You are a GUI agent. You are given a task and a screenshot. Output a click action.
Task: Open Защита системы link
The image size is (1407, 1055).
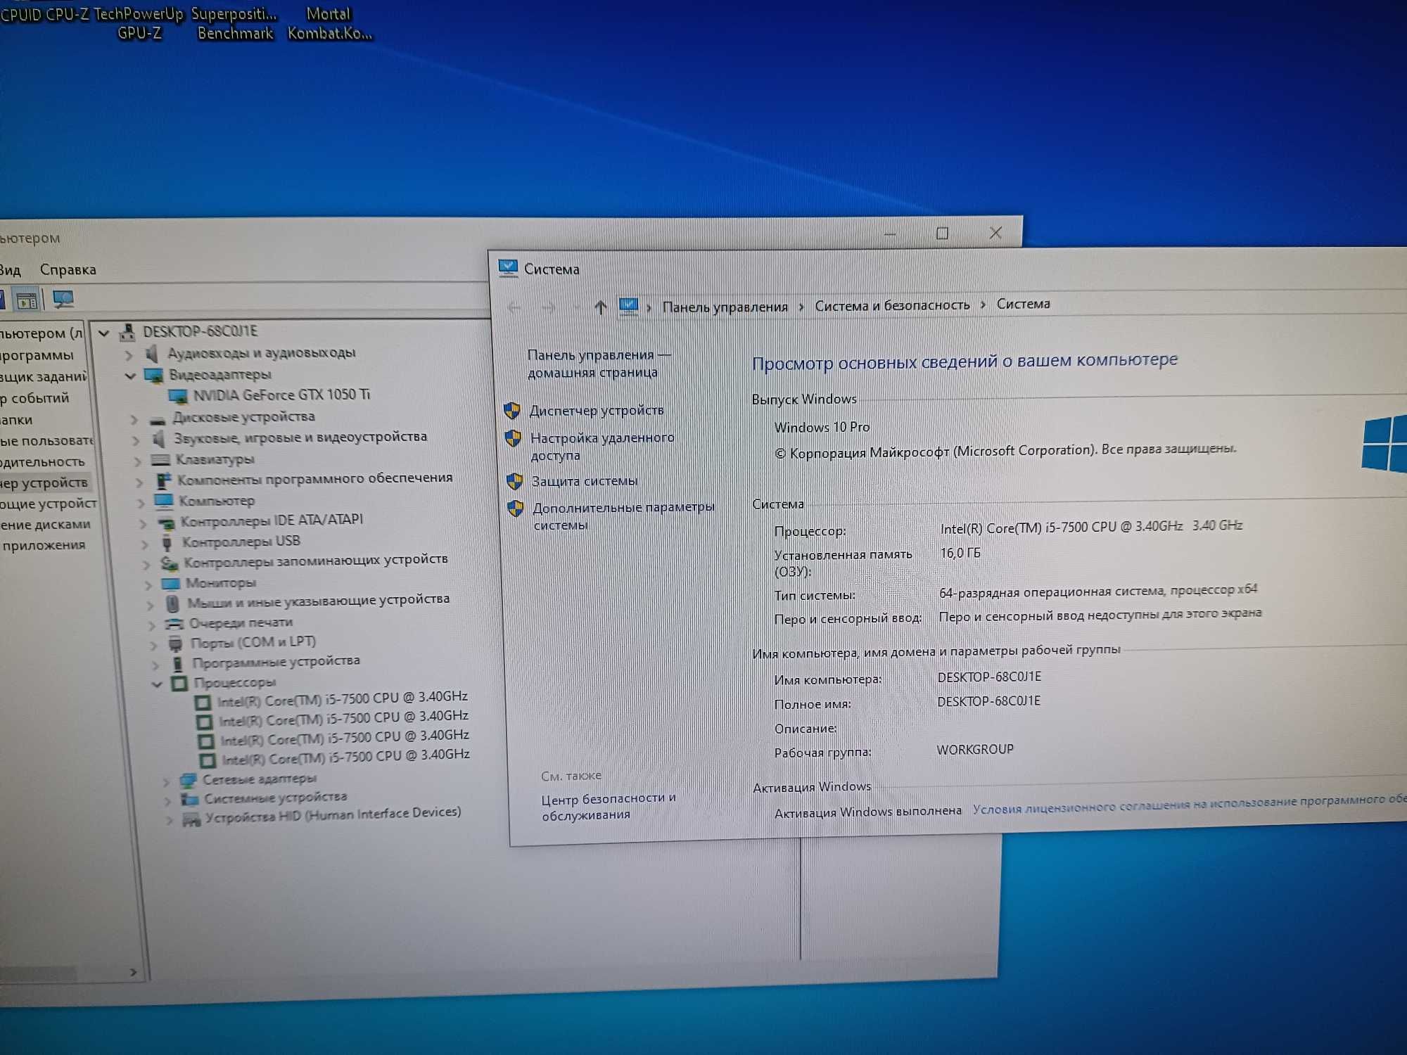coord(585,481)
